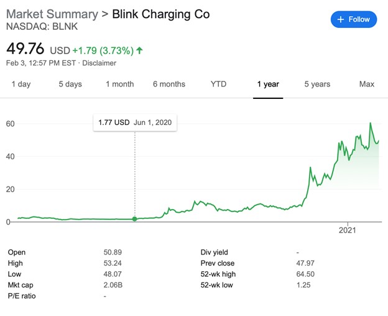Switch chart to 6 months
388x316 pixels.
169,84
